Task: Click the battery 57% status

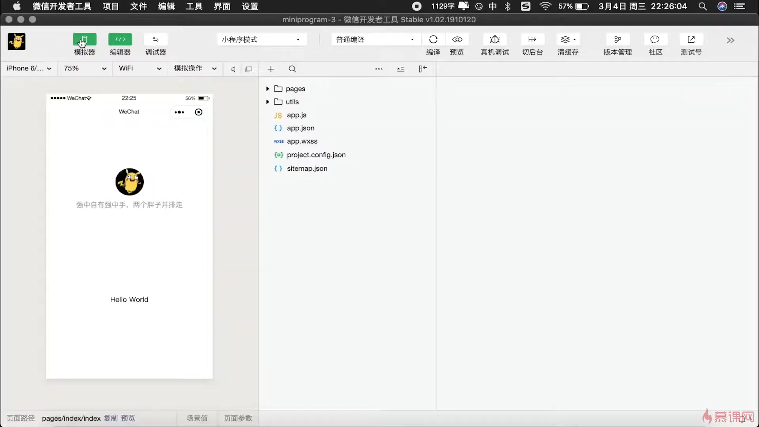Action: (574, 6)
